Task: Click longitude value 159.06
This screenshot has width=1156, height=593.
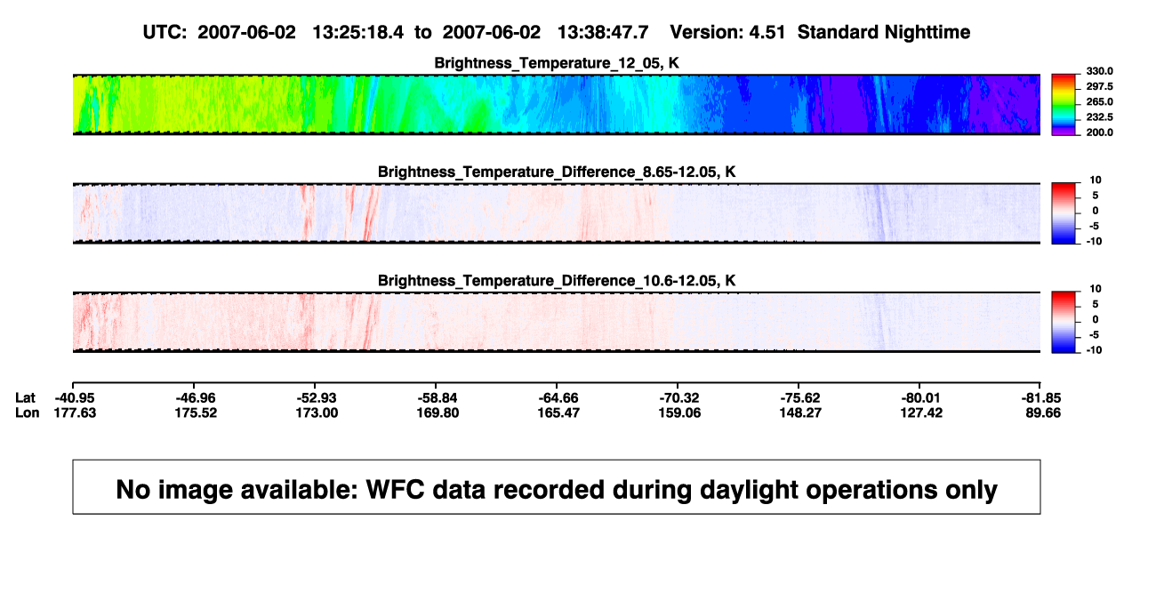Action: (x=678, y=413)
